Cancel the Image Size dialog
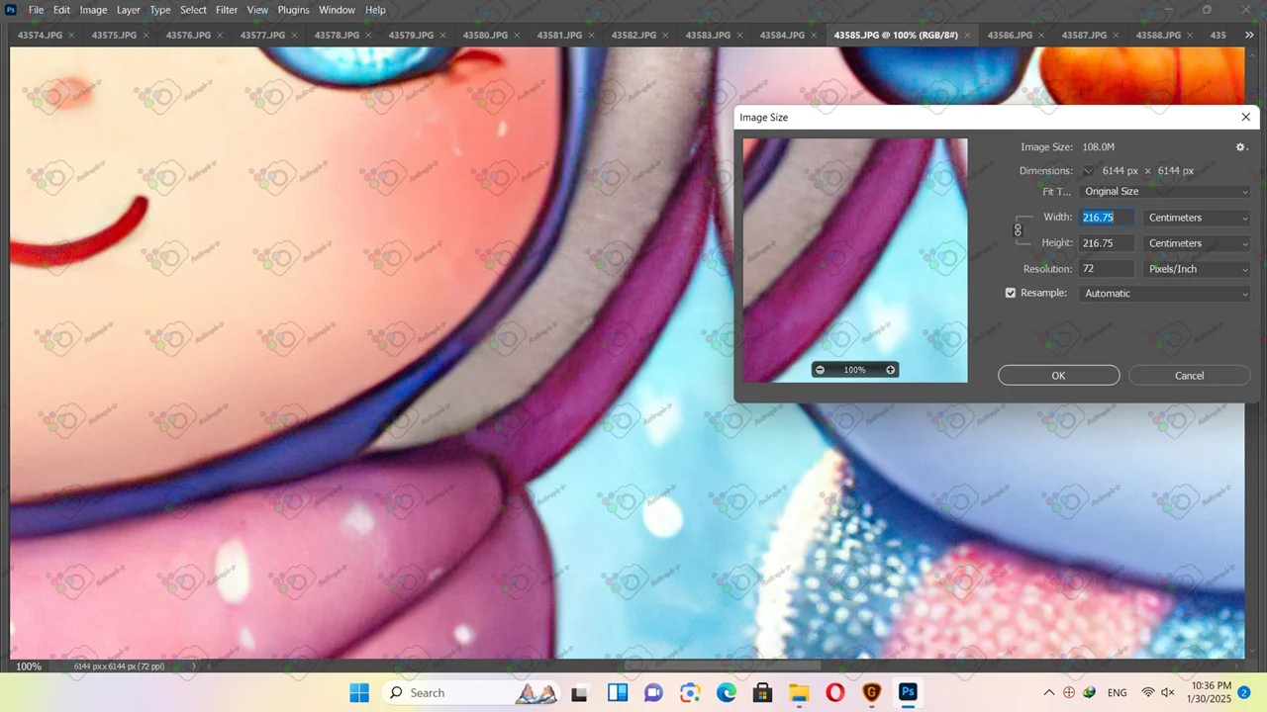Image resolution: width=1267 pixels, height=712 pixels. 1189,376
